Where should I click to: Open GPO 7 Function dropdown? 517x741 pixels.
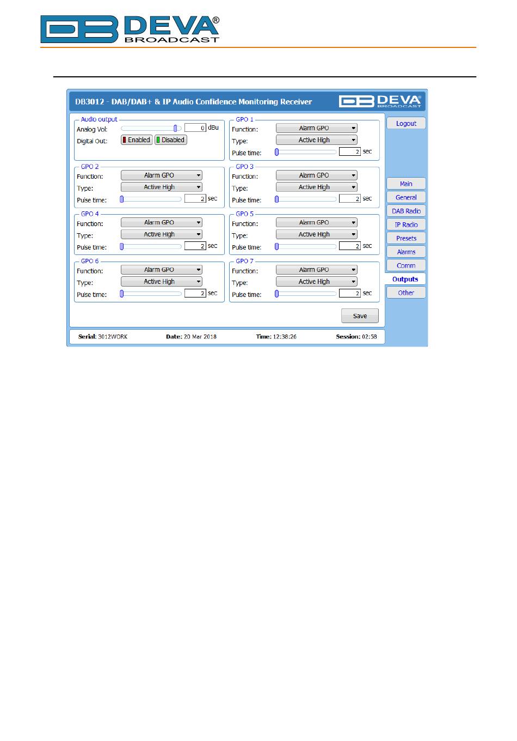coord(316,270)
